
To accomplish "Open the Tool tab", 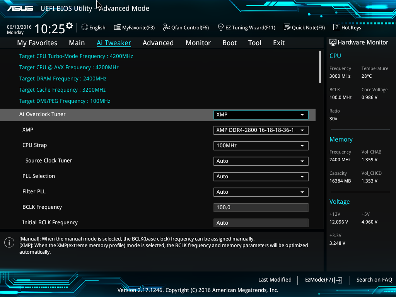I will (254, 43).
